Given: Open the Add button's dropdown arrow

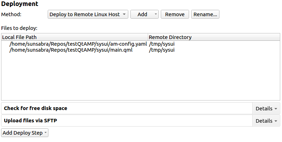Looking at the screenshot, I should [x=156, y=14].
